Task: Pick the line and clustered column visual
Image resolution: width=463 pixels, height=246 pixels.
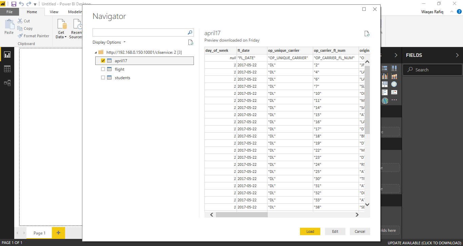Action: [385, 76]
